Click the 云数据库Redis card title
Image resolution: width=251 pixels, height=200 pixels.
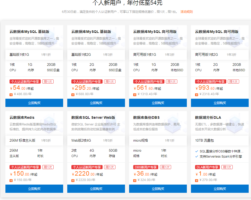[x=22, y=117]
